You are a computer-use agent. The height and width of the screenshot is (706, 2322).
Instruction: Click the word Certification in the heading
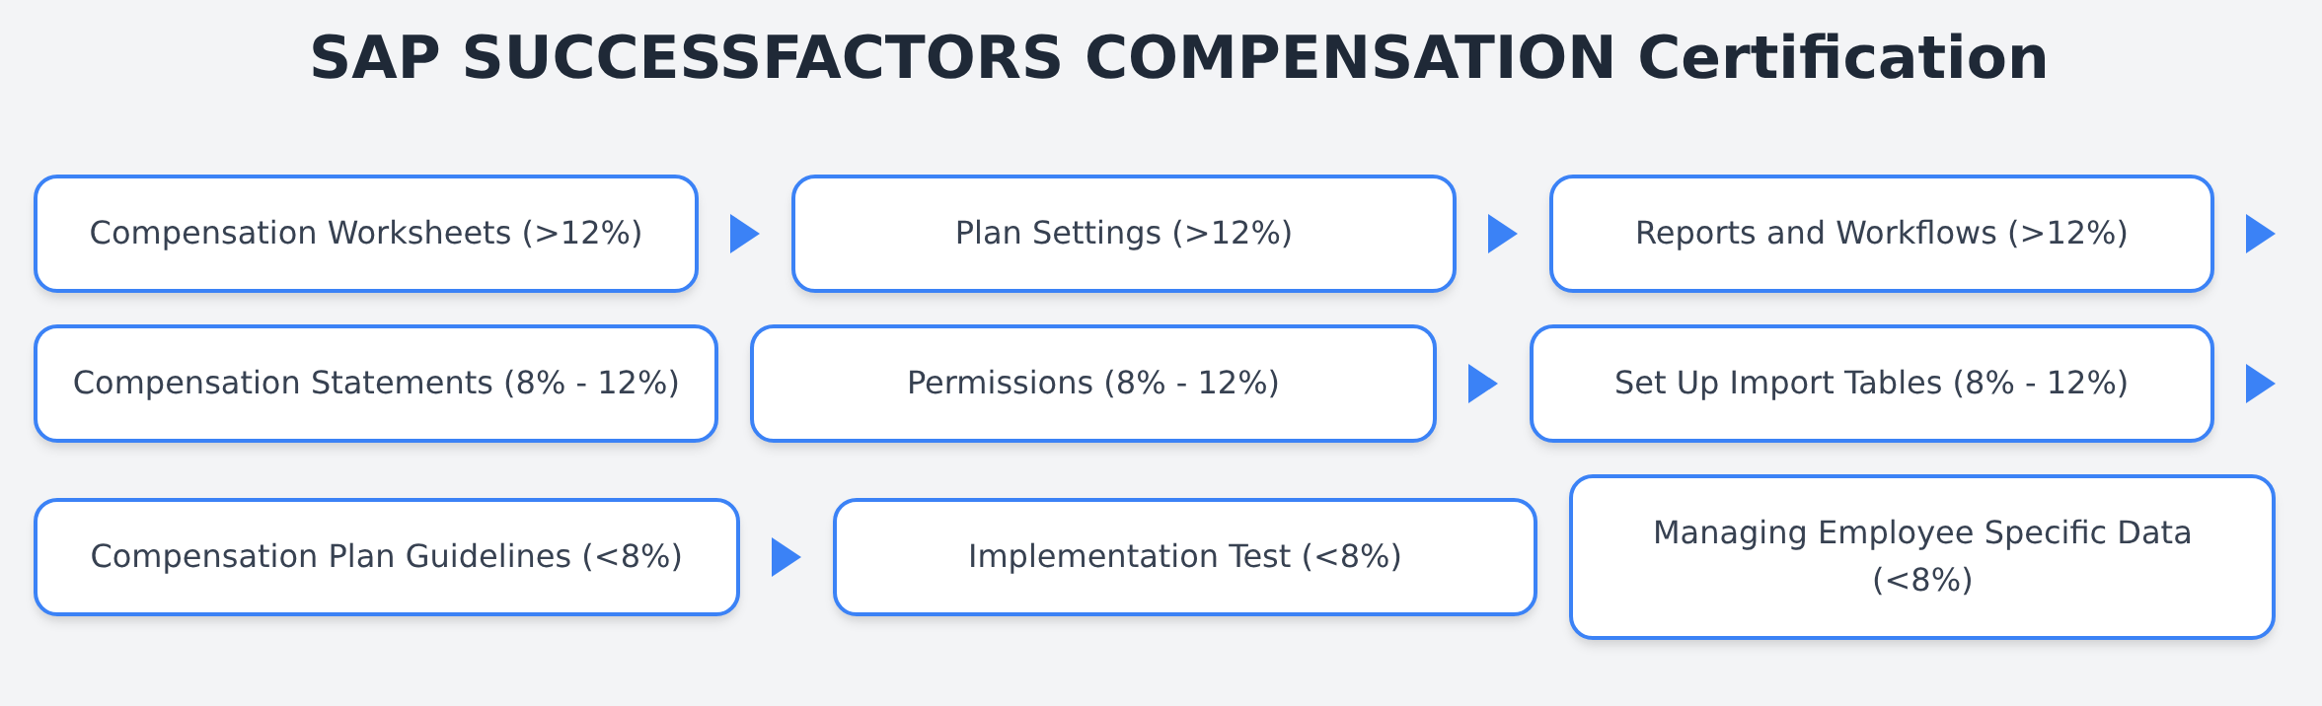point(1842,58)
